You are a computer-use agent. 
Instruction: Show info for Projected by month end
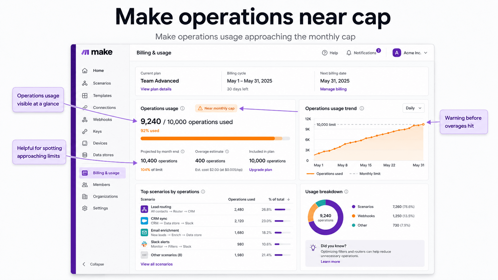click(183, 151)
